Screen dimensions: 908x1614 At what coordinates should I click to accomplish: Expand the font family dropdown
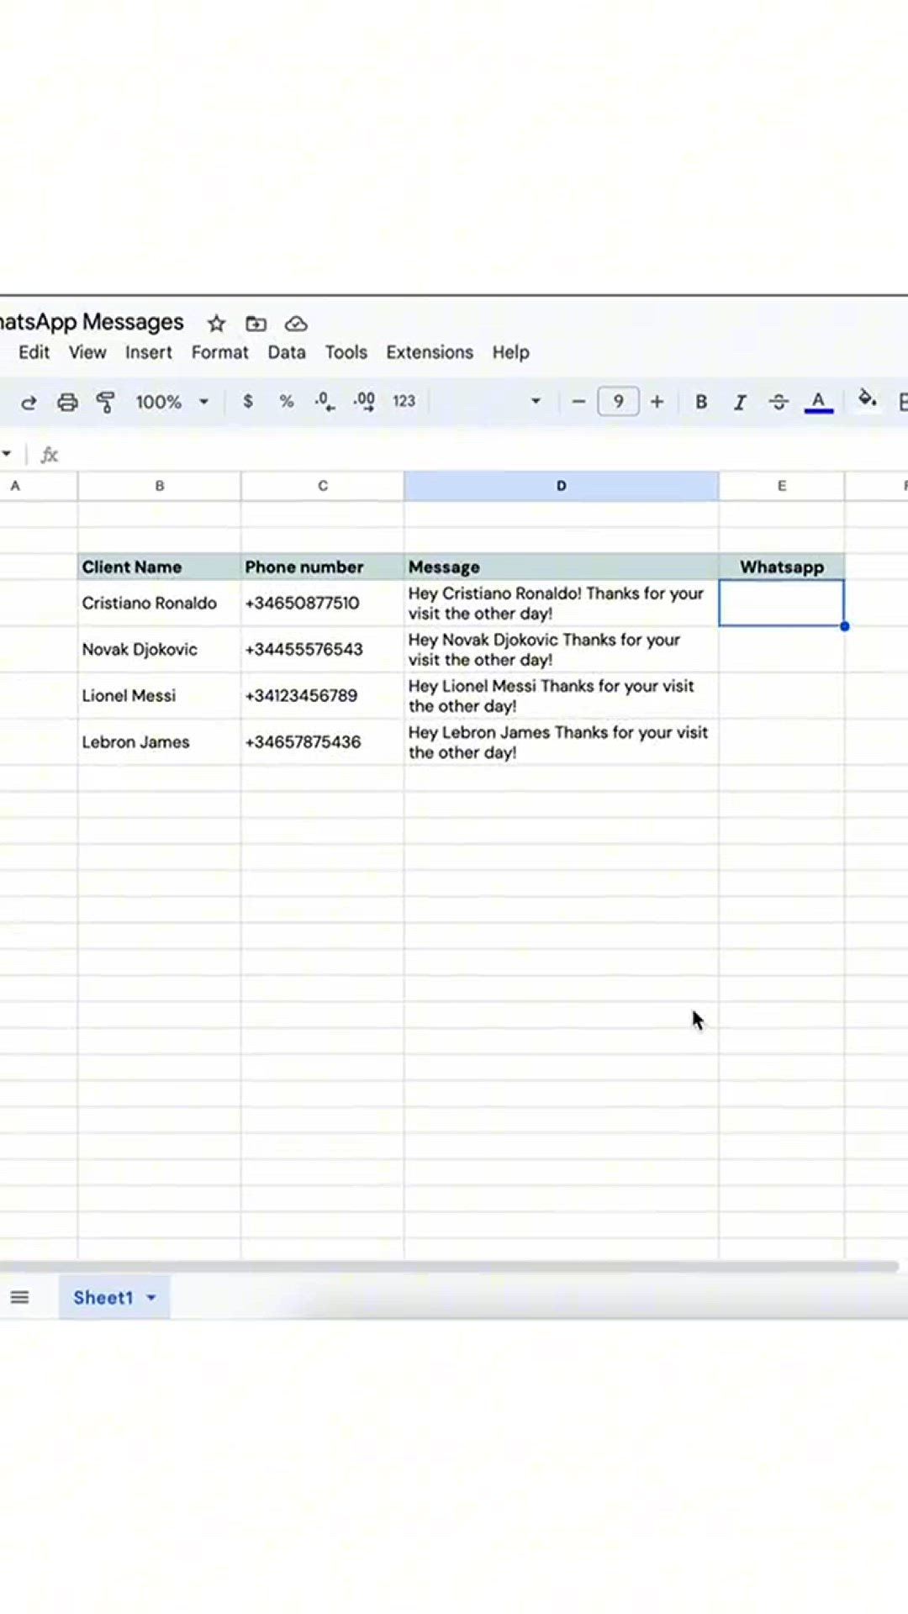535,402
